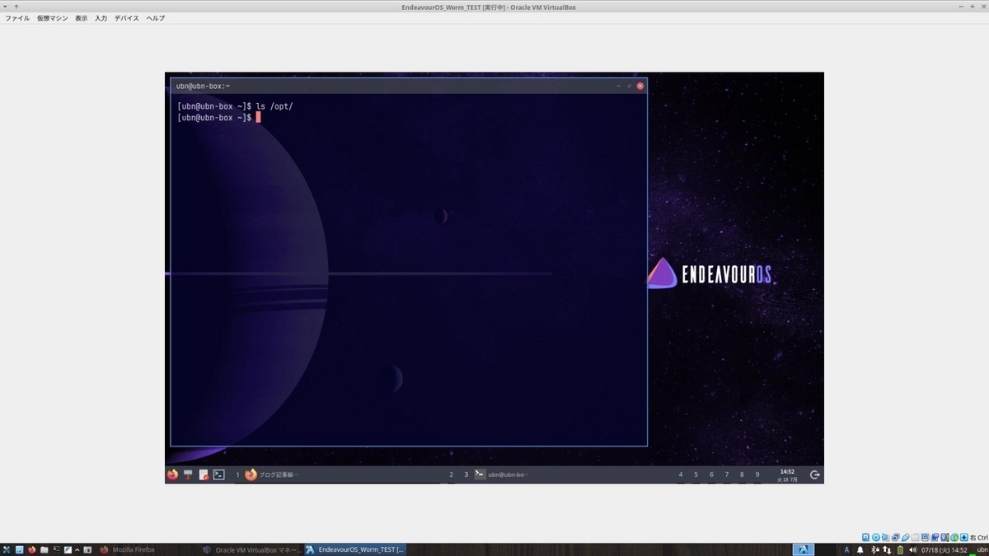Click the VirtualBox CPU/virtualization indicator
989x556 pixels.
click(944, 537)
